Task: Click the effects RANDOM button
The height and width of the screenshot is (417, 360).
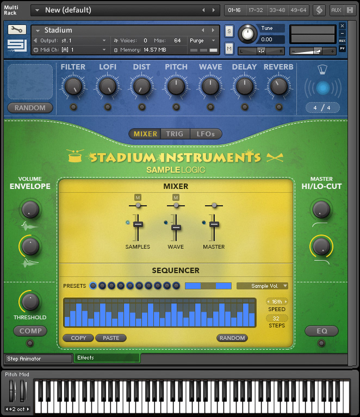Action: pyautogui.click(x=30, y=108)
